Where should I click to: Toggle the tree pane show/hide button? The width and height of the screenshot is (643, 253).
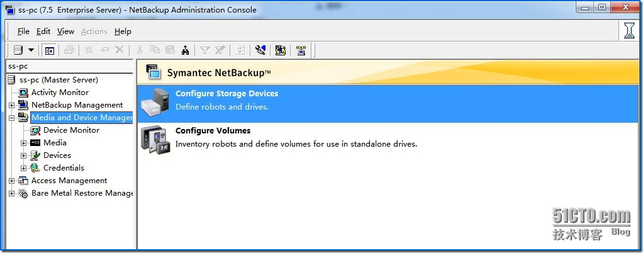[50, 50]
